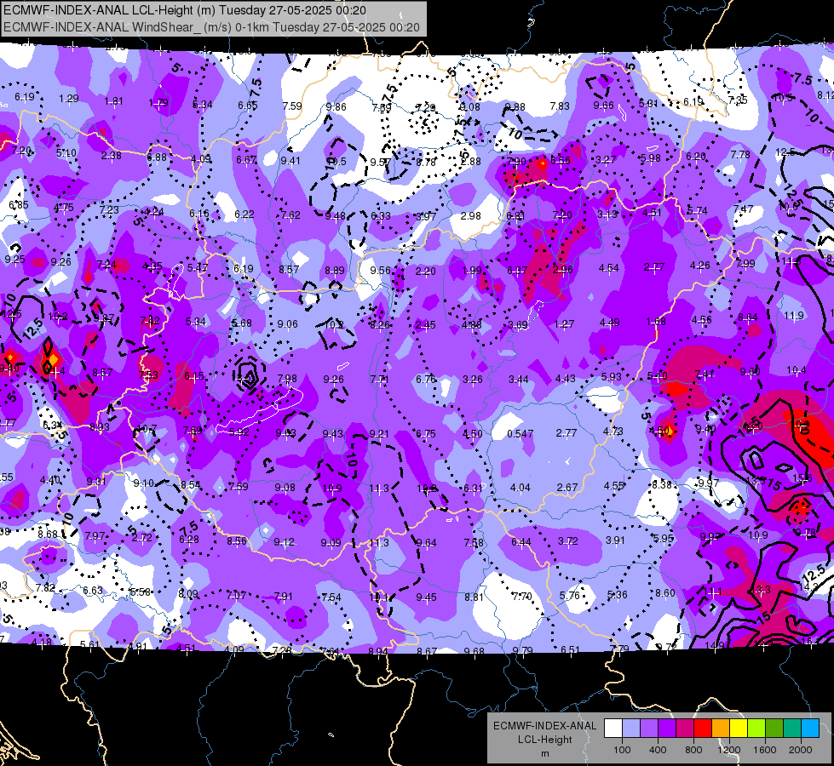This screenshot has height=766, width=834.
Task: Click the wind shear value 4.49
Action: pos(610,323)
